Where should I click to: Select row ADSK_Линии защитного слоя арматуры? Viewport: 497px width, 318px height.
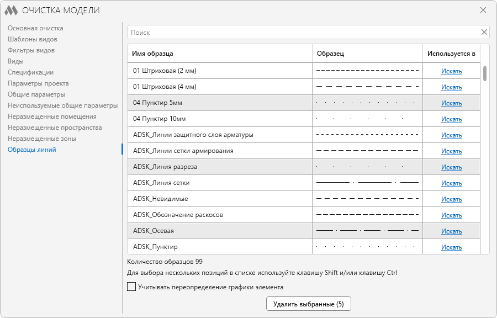pyautogui.click(x=304, y=135)
